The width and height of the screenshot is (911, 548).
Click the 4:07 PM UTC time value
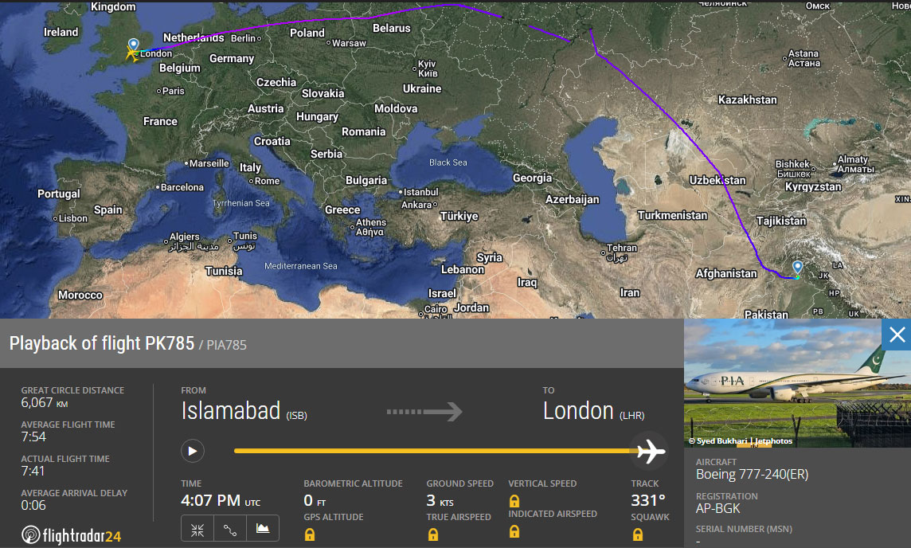[221, 500]
